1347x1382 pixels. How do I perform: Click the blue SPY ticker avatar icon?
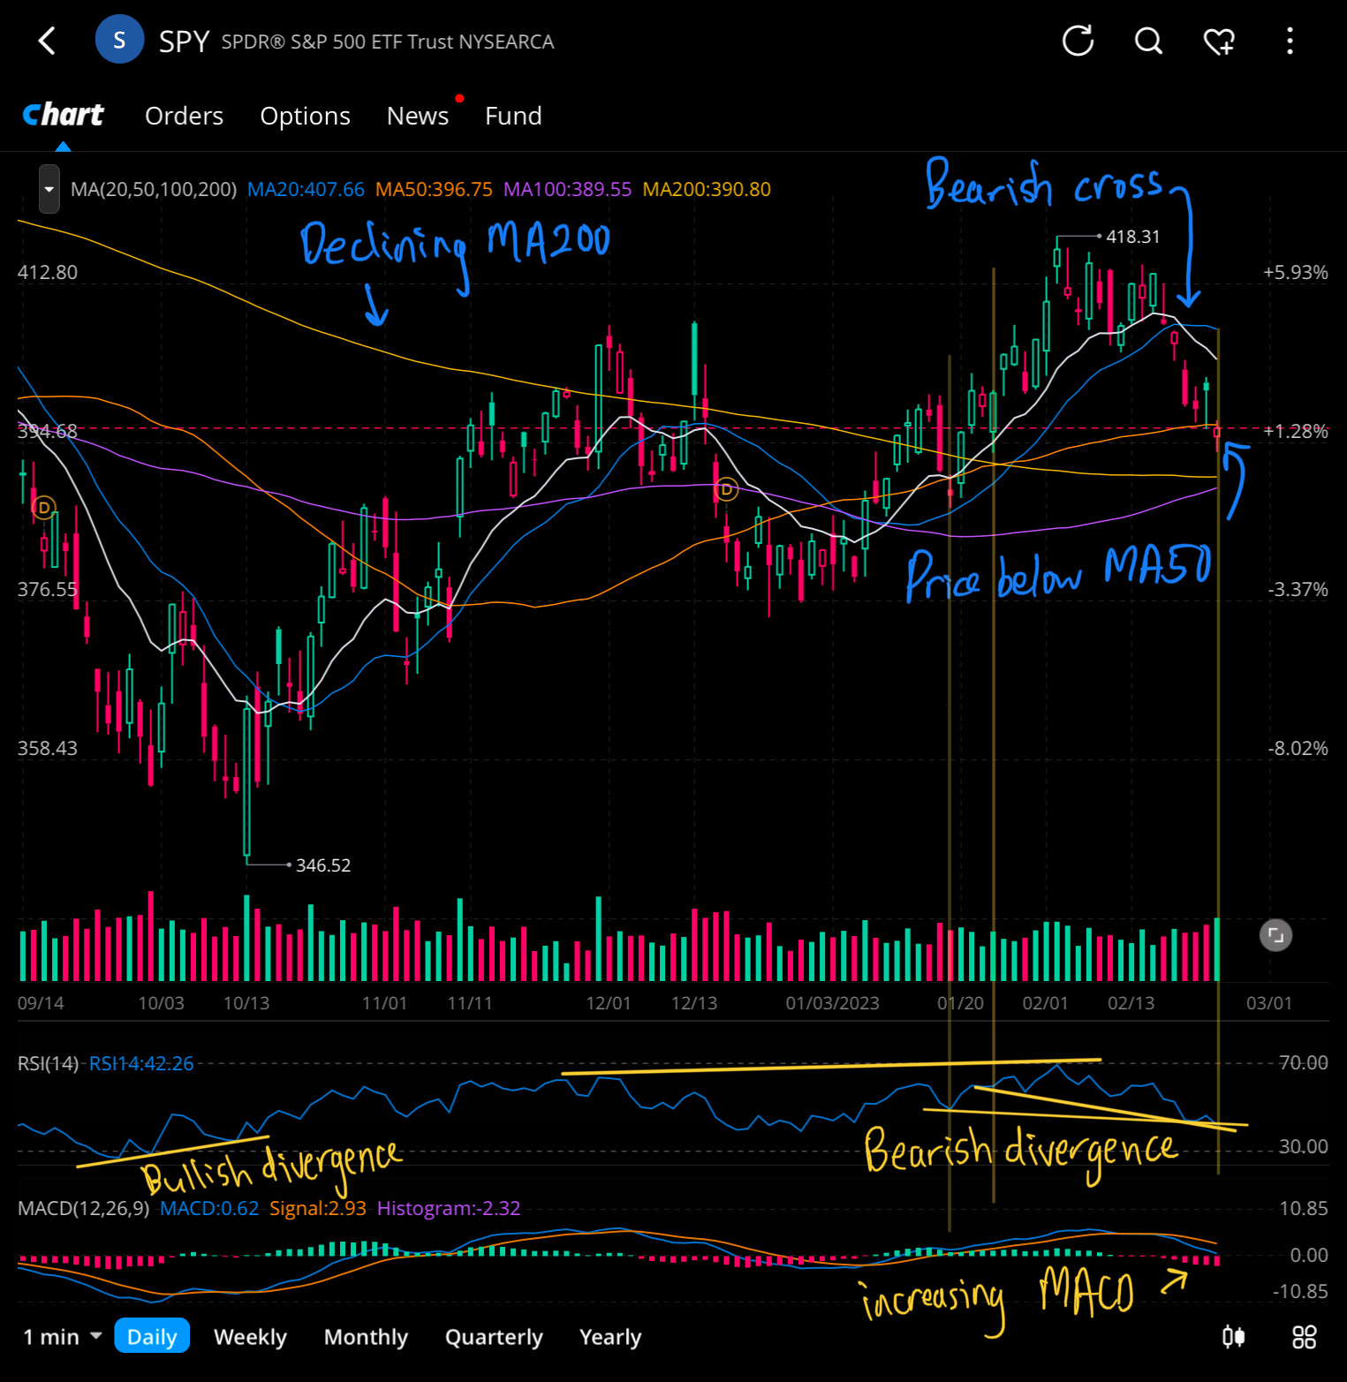tap(119, 40)
